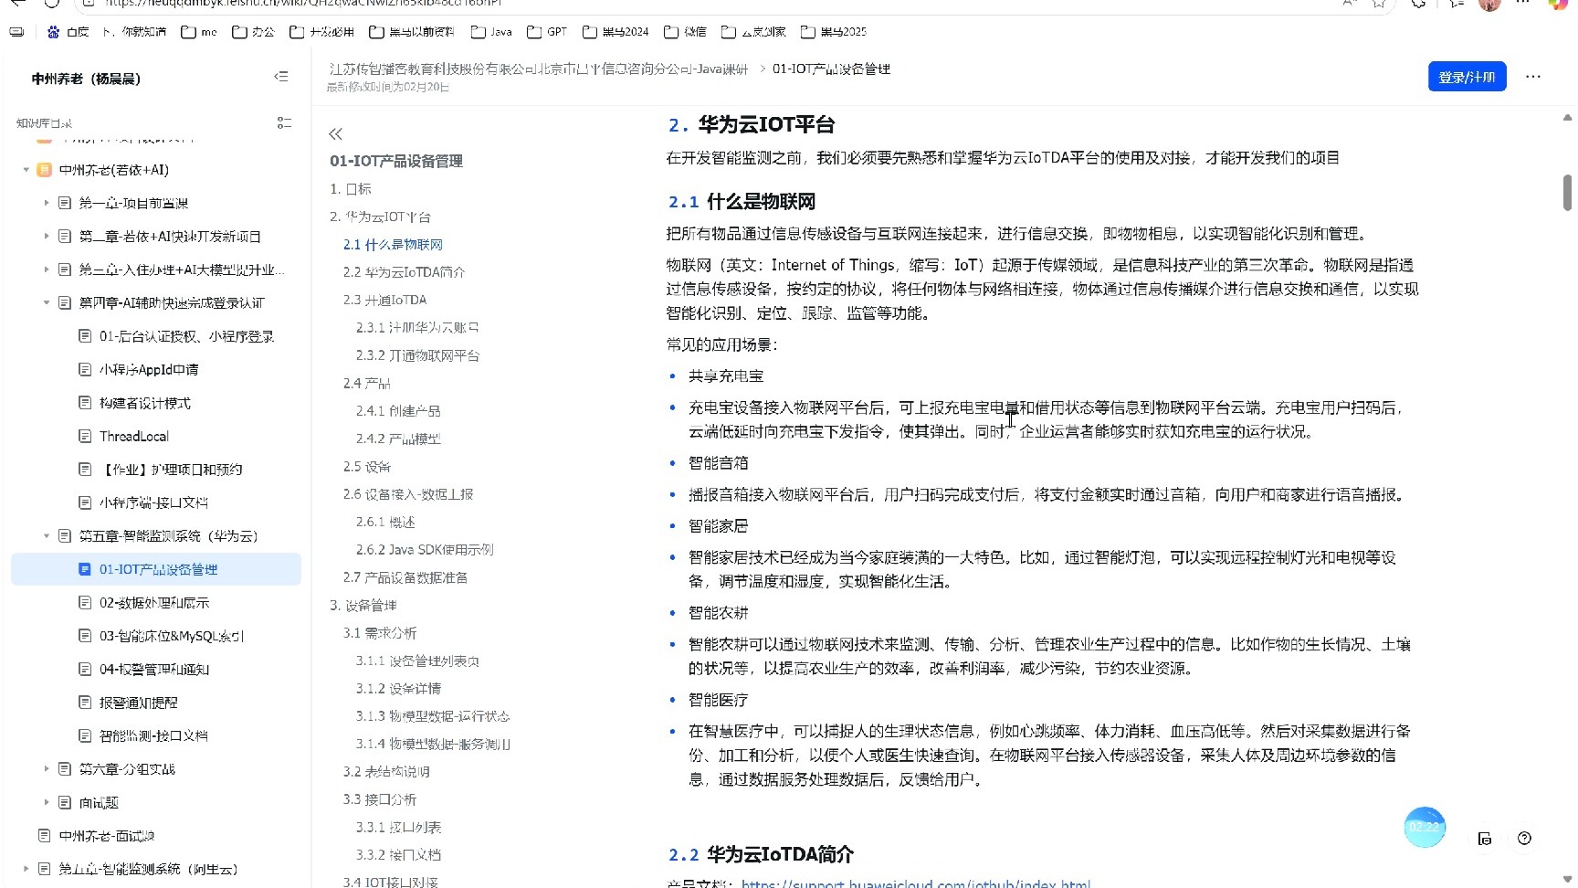
Task: Expand 第五章-智能监测系统（阿里云） node
Action: (26, 869)
